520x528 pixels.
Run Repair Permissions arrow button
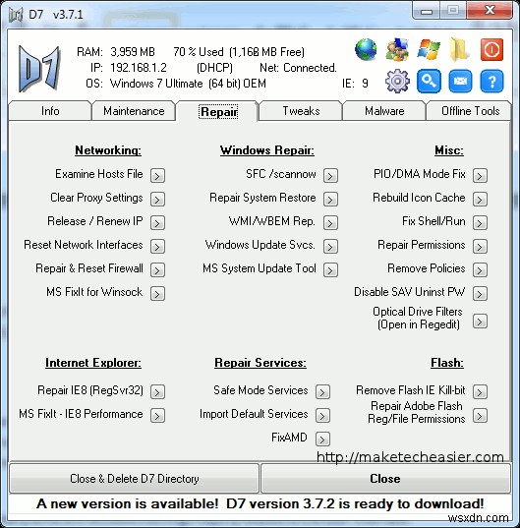480,246
